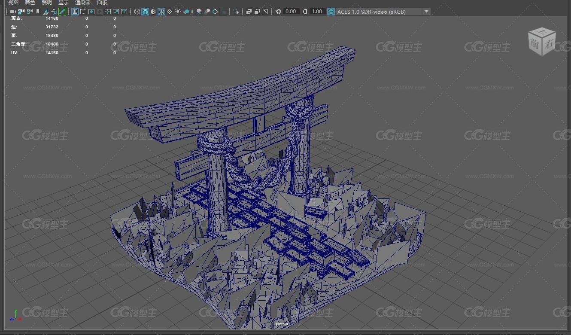Toggle the Safe Action icon
Image resolution: width=571 pixels, height=335 pixels.
point(116,12)
